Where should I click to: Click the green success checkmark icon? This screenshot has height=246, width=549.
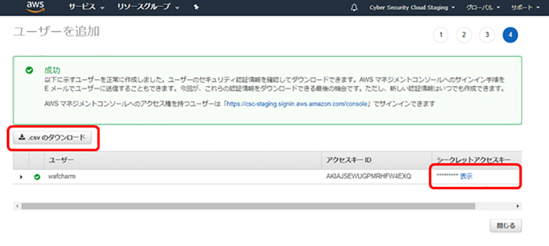tap(29, 70)
